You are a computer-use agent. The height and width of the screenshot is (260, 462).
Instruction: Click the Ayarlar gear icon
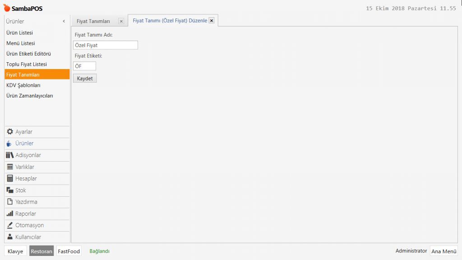pyautogui.click(x=10, y=132)
